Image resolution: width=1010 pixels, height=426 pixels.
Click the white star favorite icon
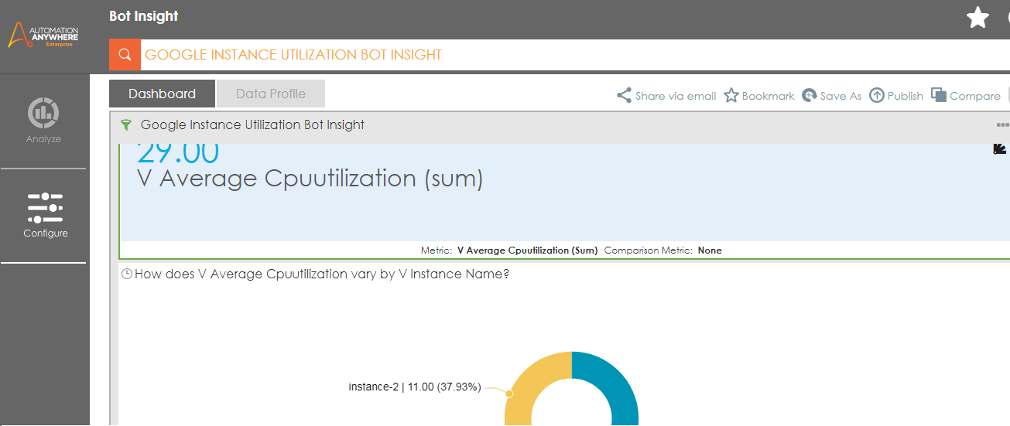[x=978, y=18]
